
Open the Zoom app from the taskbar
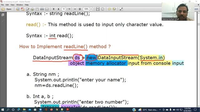point(41,110)
